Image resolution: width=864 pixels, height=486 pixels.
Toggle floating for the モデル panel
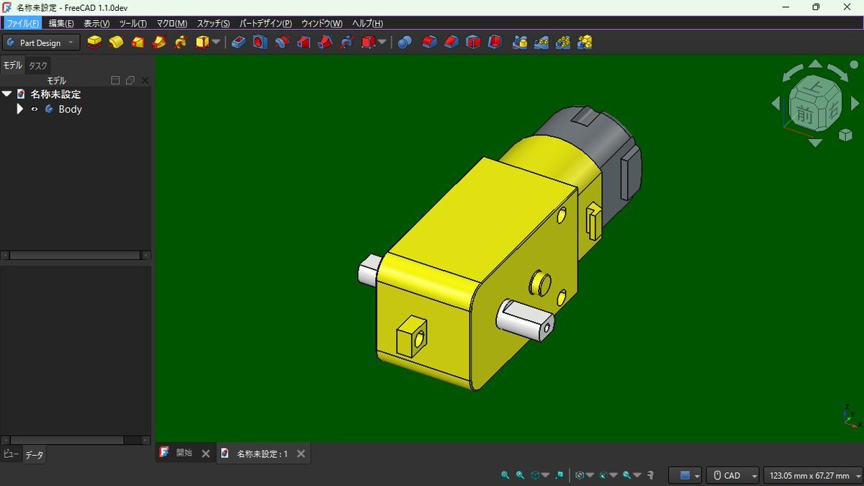click(130, 81)
